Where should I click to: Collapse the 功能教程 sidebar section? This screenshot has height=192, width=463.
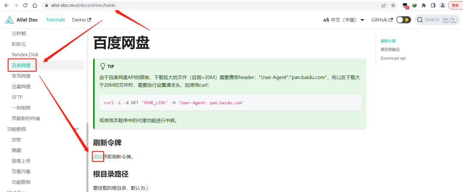tap(43, 129)
